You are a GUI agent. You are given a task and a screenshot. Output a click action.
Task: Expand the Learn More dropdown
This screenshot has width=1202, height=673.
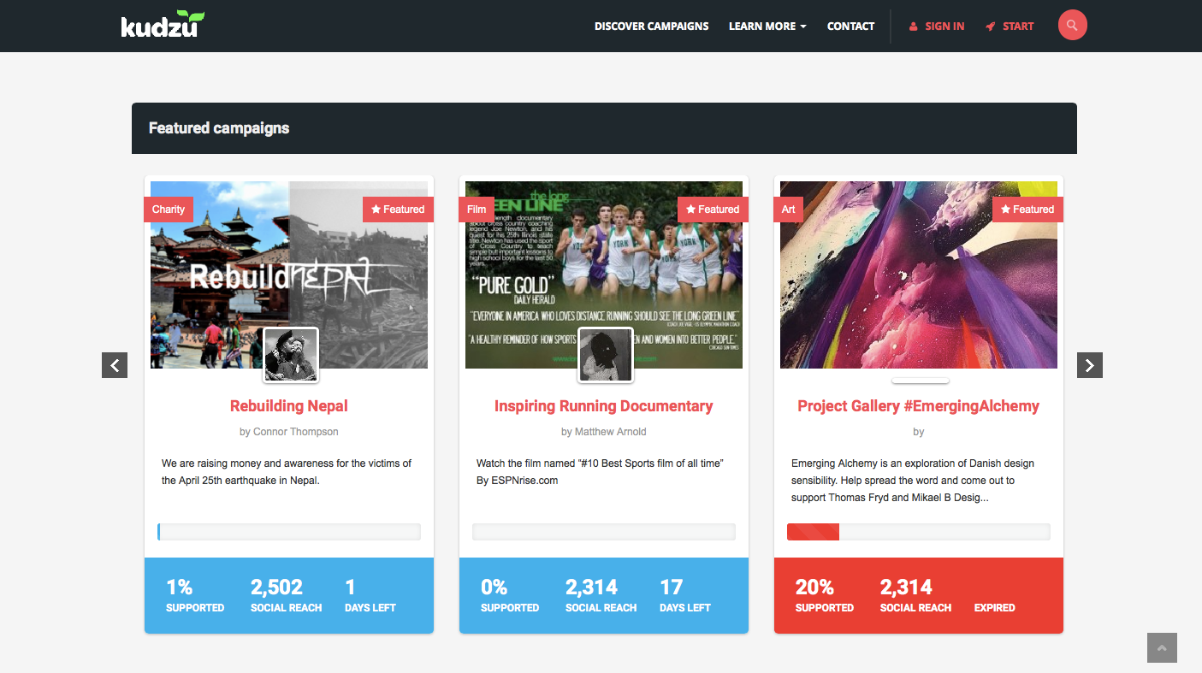(767, 27)
